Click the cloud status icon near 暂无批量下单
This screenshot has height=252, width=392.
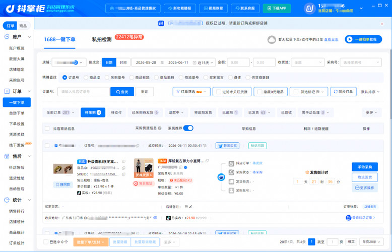click(272, 39)
